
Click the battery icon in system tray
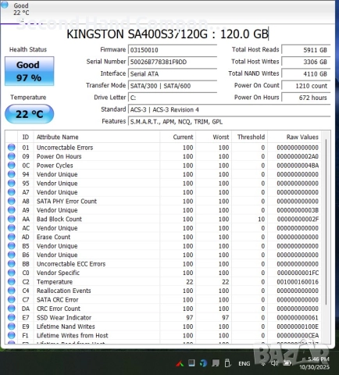pyautogui.click(x=287, y=362)
